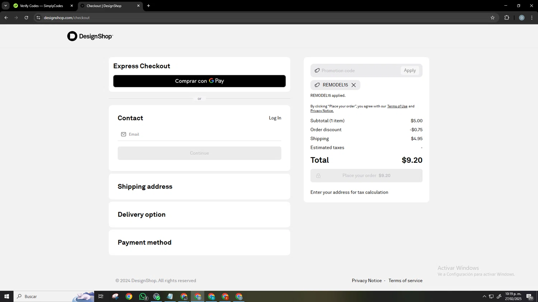Open Snipping Tool from taskbar

(115, 296)
